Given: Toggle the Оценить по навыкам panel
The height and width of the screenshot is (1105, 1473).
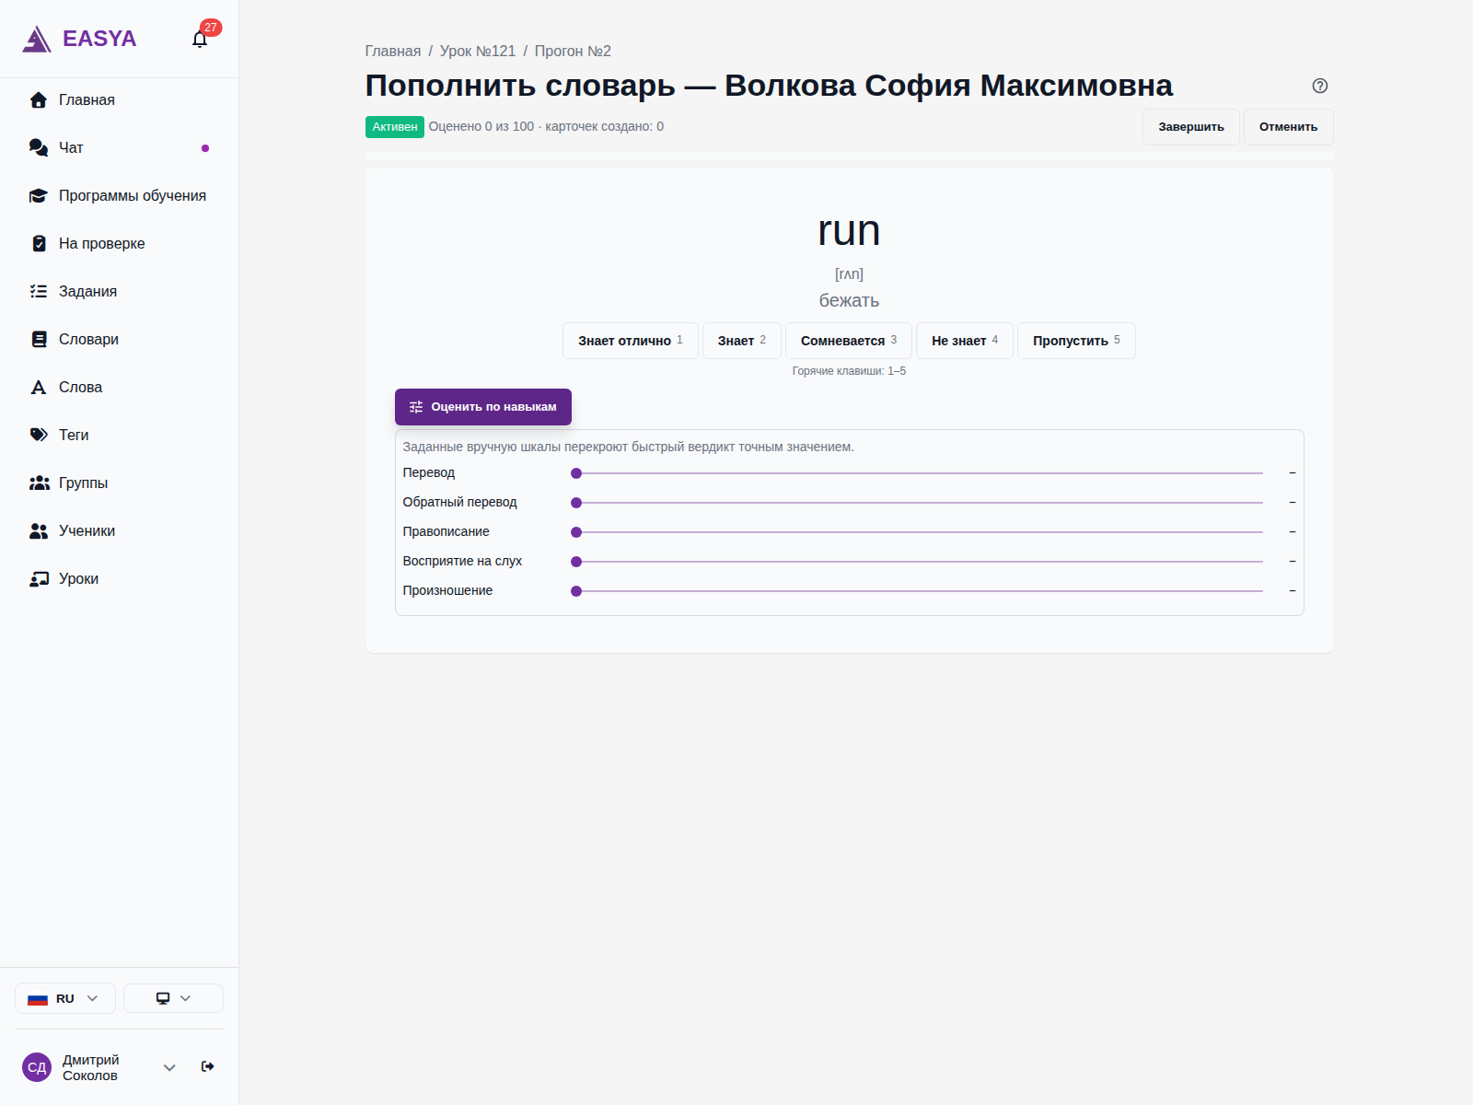Looking at the screenshot, I should (x=483, y=407).
